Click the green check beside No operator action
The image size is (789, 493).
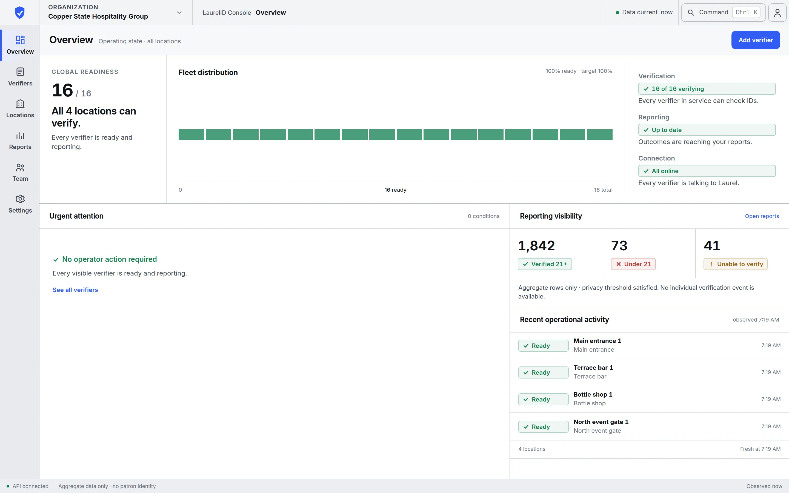pyautogui.click(x=56, y=260)
